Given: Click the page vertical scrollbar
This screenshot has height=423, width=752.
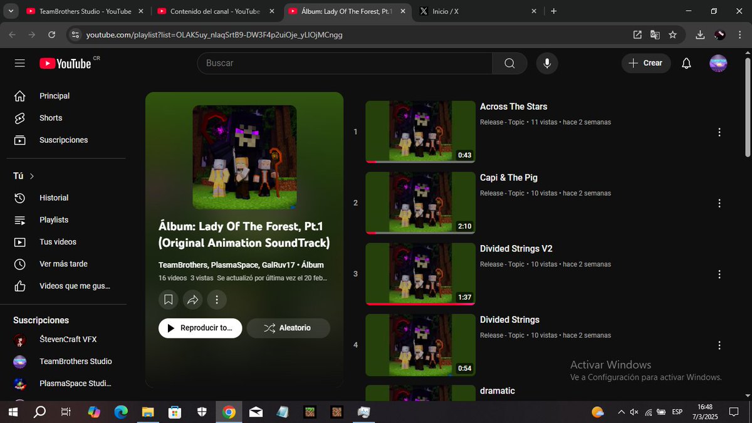Looking at the screenshot, I should [x=747, y=107].
